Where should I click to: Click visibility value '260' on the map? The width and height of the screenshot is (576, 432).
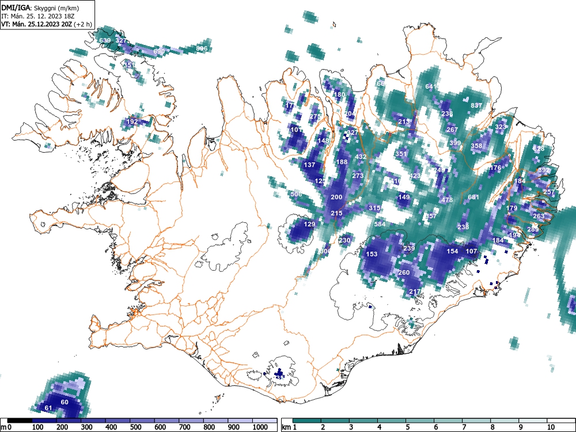click(x=404, y=272)
